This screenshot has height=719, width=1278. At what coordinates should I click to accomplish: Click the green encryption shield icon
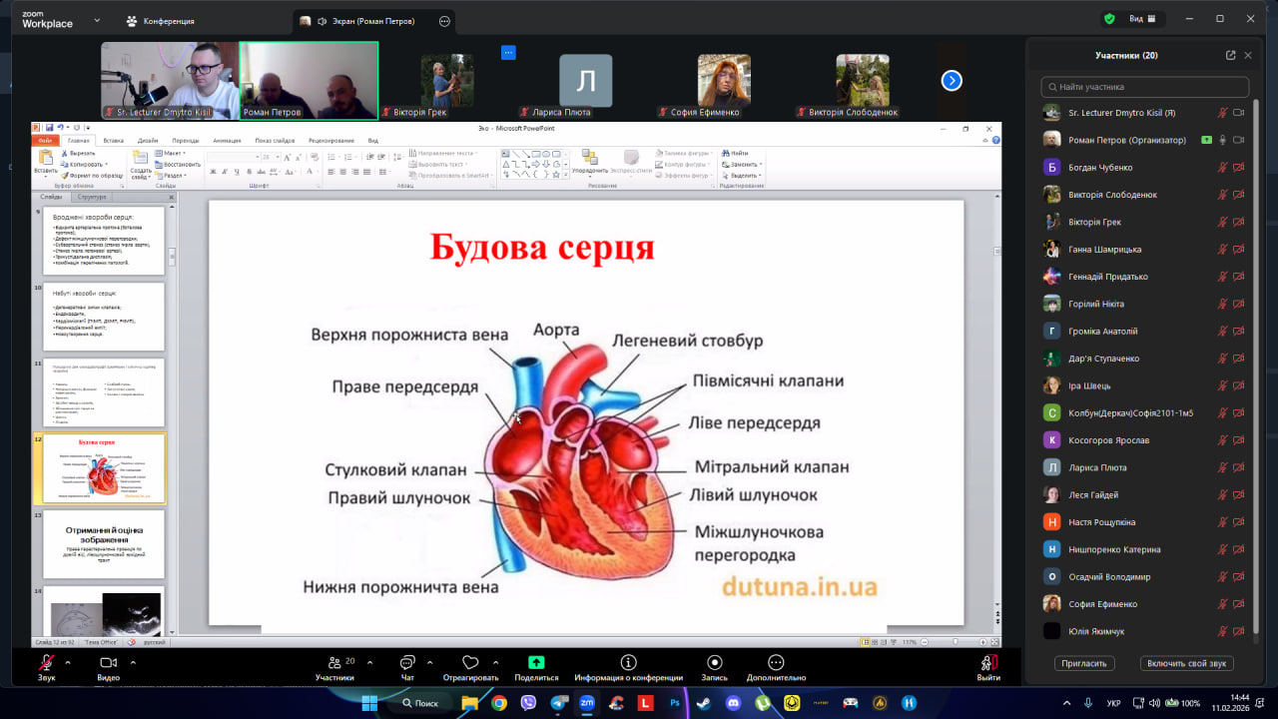[1109, 19]
